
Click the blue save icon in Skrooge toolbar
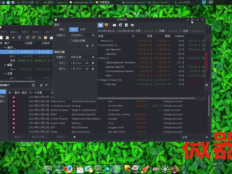pyautogui.click(x=20, y=37)
